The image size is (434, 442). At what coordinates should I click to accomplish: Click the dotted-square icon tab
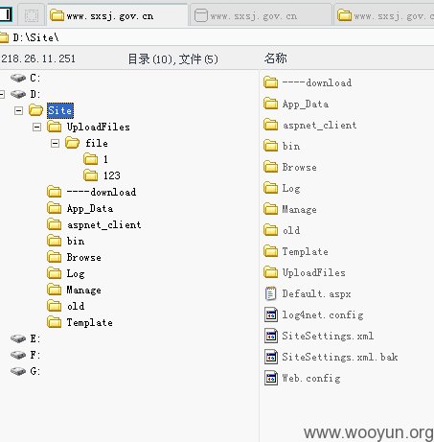(x=32, y=15)
